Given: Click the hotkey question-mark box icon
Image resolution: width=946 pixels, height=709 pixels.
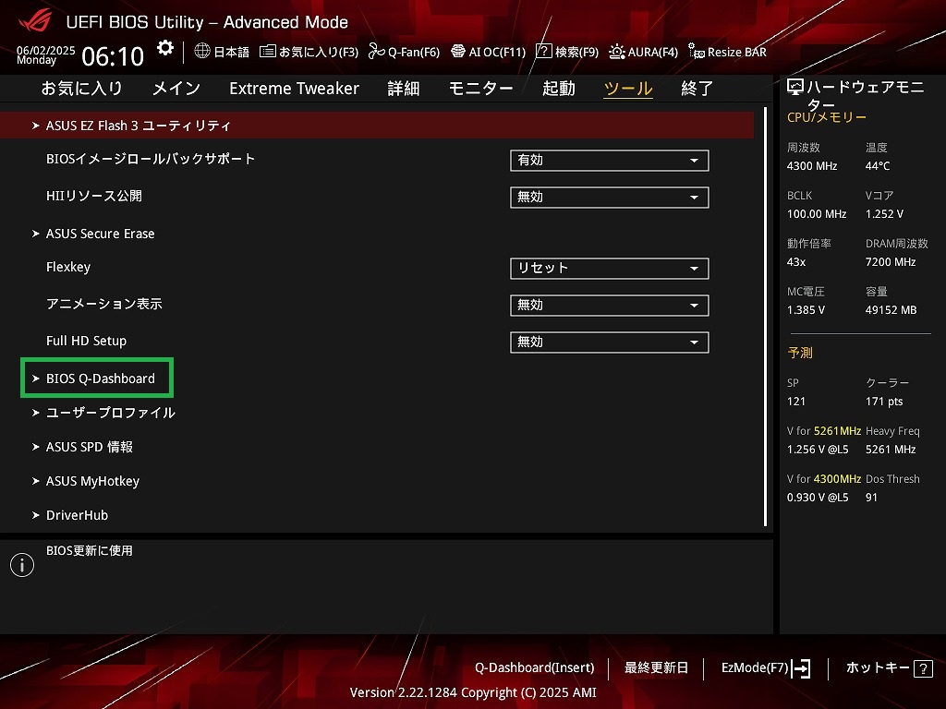Looking at the screenshot, I should click(923, 668).
